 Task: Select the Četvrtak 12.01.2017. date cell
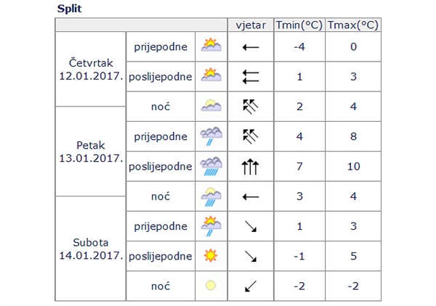click(91, 69)
